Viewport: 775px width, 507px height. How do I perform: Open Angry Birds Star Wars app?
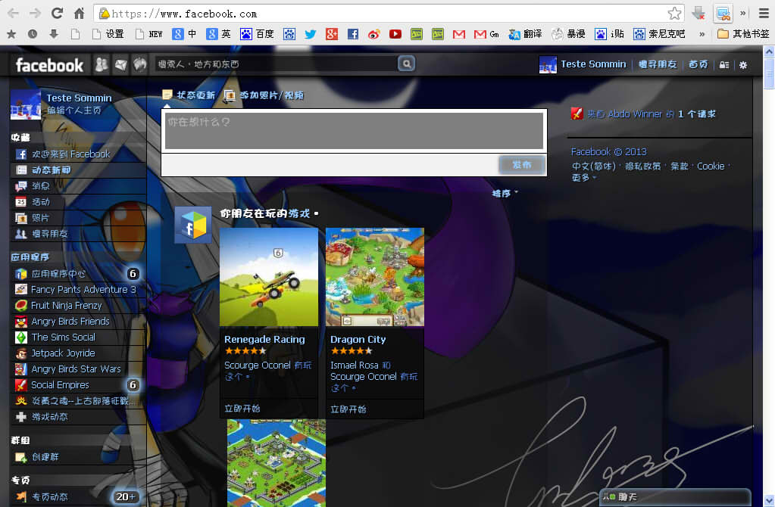click(78, 369)
